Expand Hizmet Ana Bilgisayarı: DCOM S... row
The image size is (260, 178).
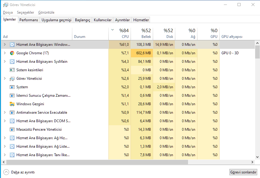pos(5,121)
